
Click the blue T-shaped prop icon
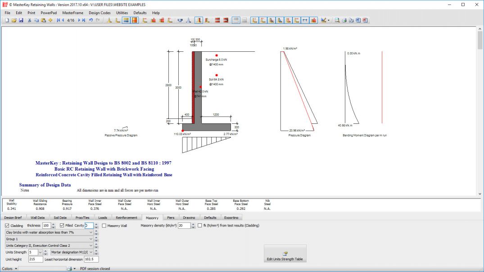click(x=180, y=20)
